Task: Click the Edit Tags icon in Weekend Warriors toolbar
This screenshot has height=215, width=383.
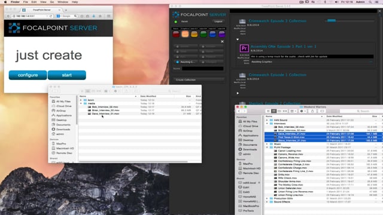Action: coord(322,111)
